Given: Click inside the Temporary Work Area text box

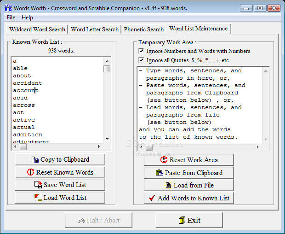Looking at the screenshot, I should pyautogui.click(x=199, y=105).
